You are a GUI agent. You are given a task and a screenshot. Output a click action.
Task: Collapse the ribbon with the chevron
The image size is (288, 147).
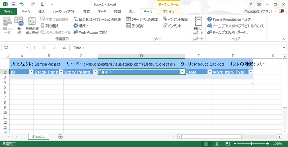coord(283,39)
